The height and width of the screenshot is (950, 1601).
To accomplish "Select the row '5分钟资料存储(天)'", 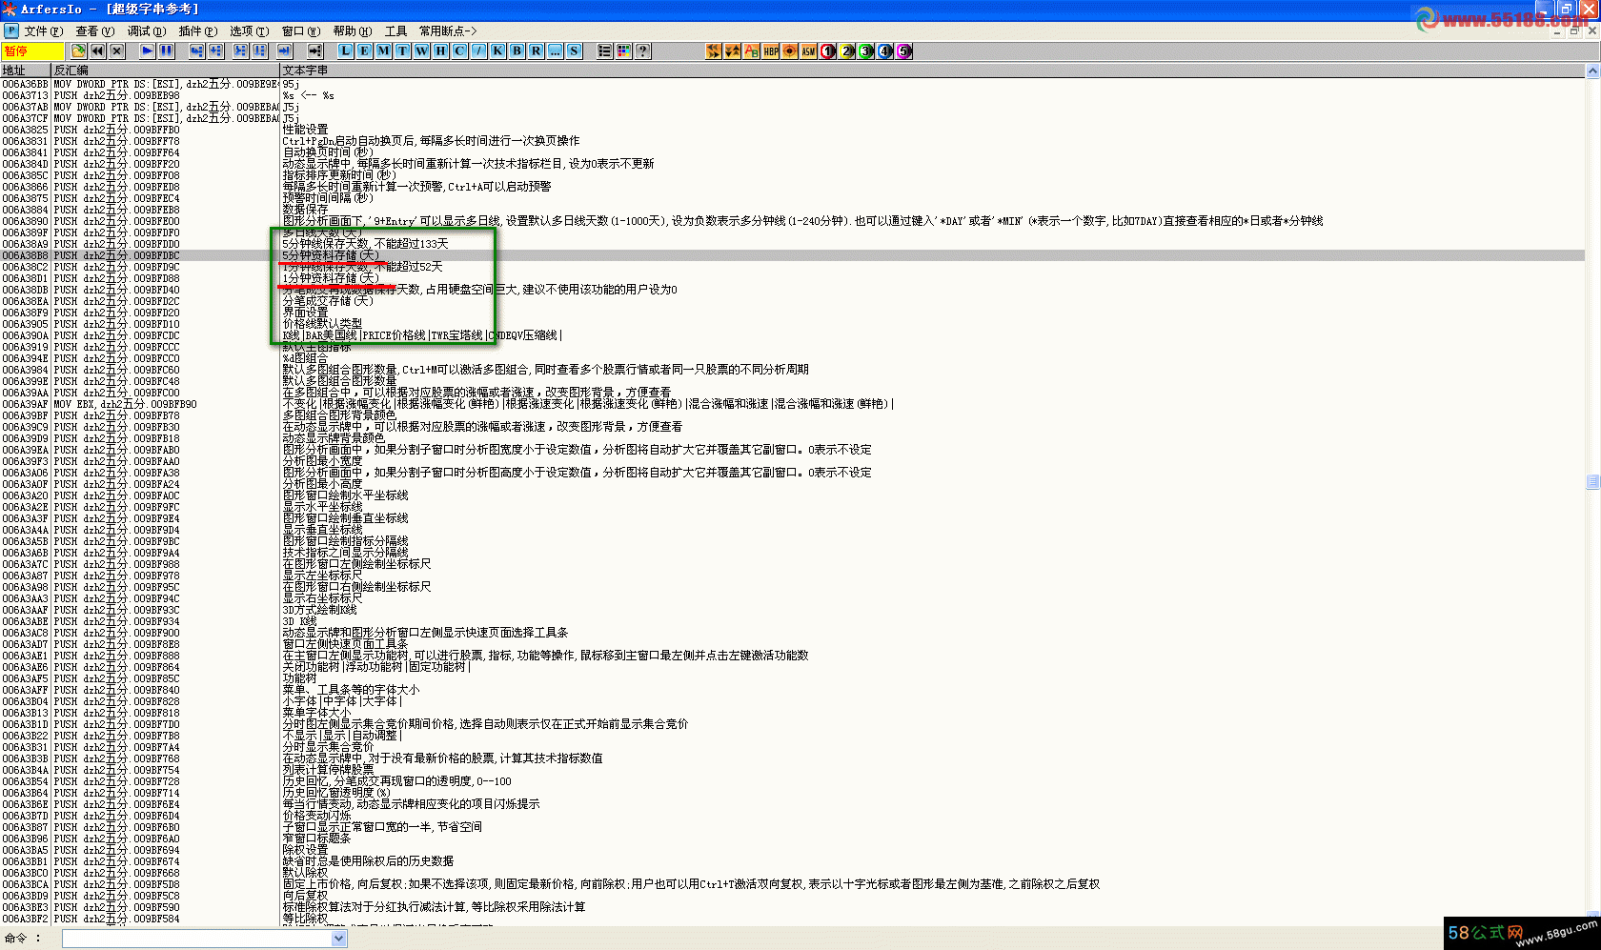I will [x=792, y=255].
